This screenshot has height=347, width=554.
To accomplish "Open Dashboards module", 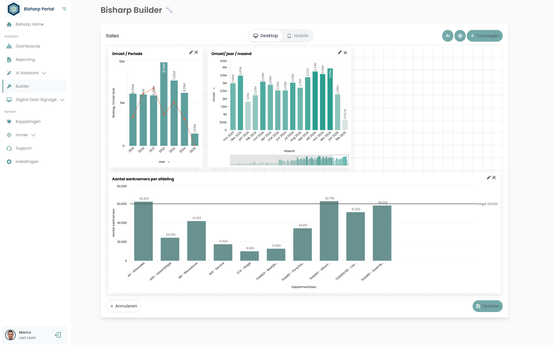I will click(28, 46).
